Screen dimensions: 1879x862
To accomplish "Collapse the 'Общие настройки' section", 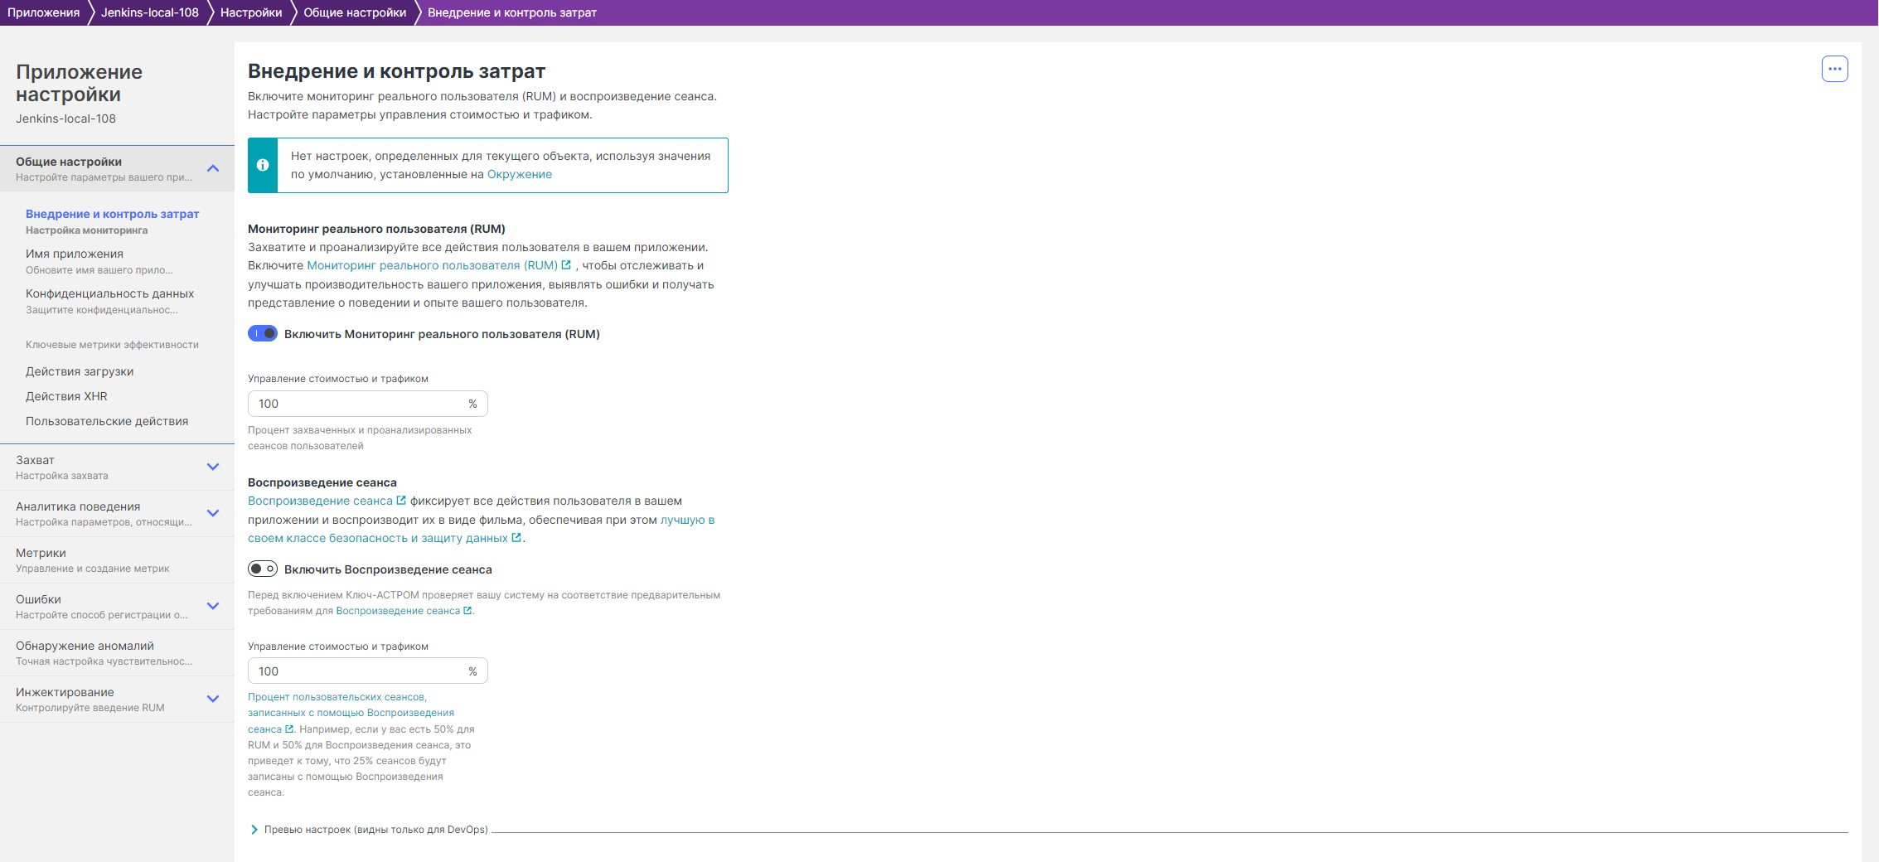I will [213, 168].
